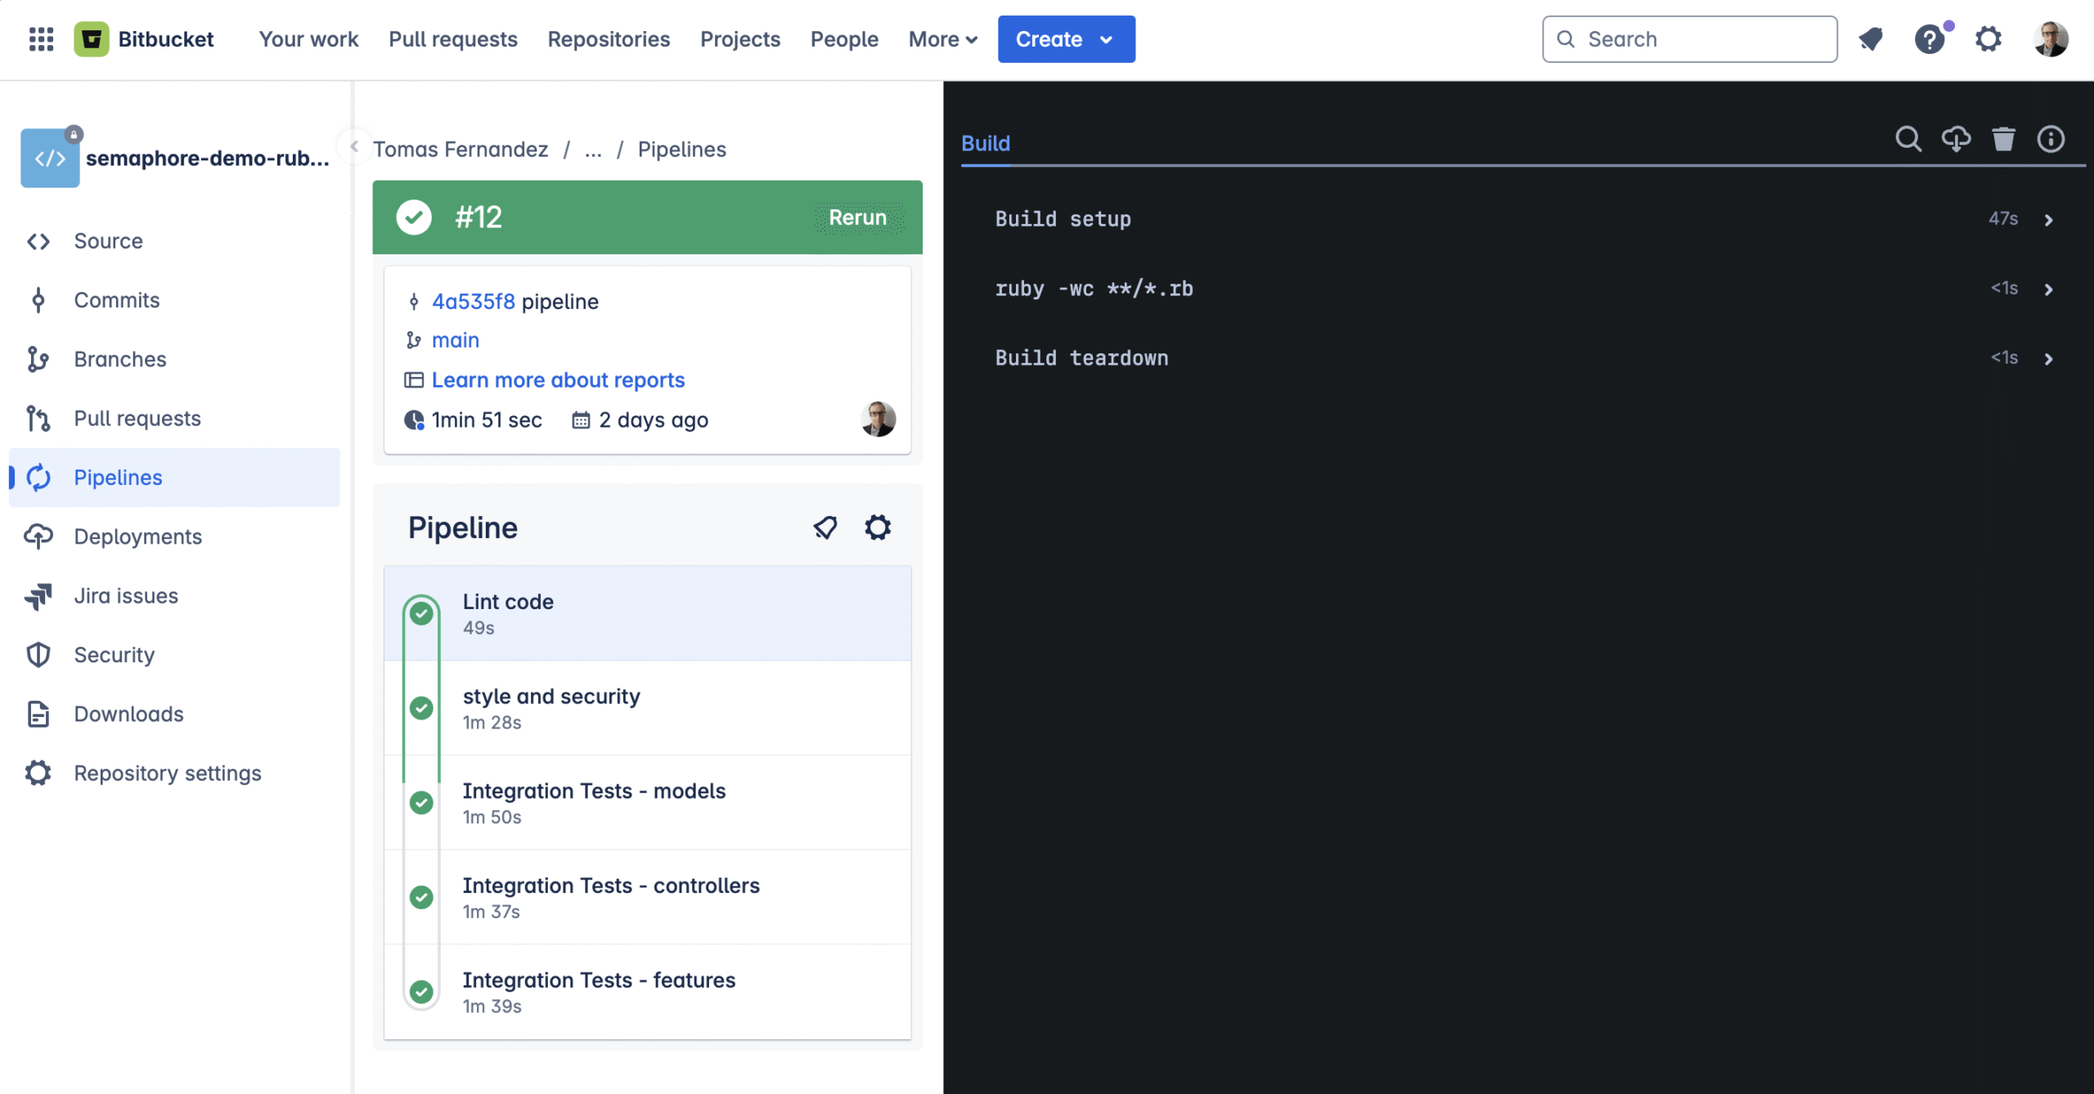This screenshot has width=2094, height=1094.
Task: Open Pull requests in the sidebar
Action: (174, 419)
